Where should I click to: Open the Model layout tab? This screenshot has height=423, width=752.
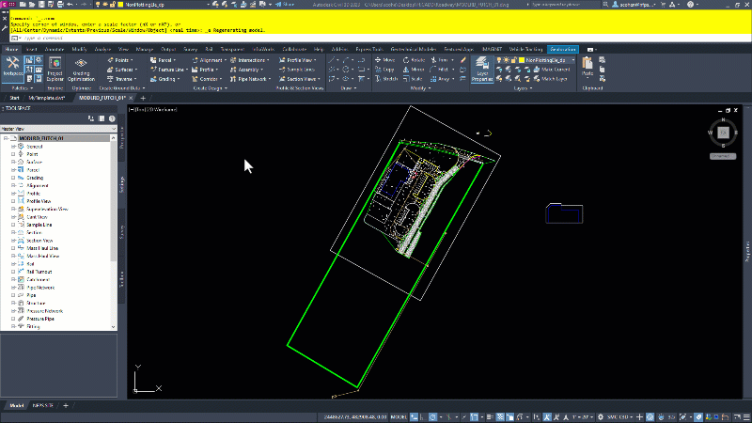tap(17, 404)
